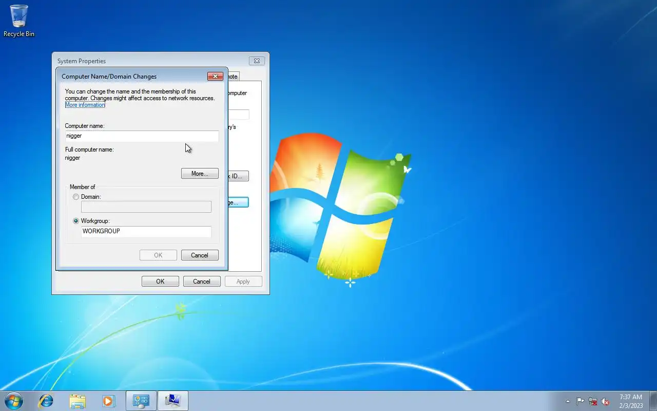Select the Domain radio button

coord(76,197)
